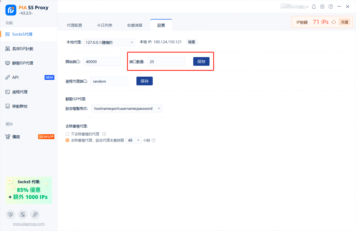
Task: Open www.piaproxy.com link
Action: pyautogui.click(x=29, y=224)
